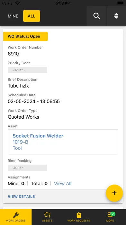The image size is (126, 225).
Task: Open the Socket Fusion Welder asset link
Action: click(38, 136)
